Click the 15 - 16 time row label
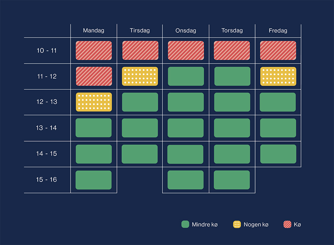 click(47, 180)
